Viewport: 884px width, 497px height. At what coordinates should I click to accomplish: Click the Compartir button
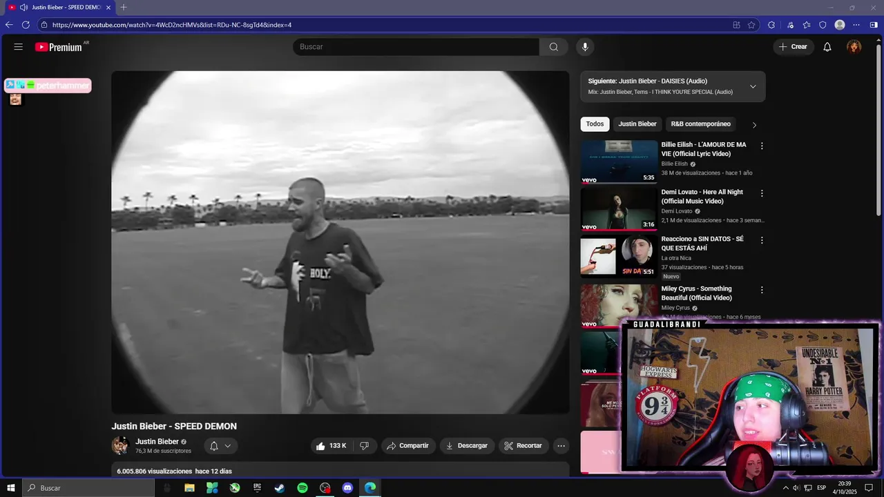coord(408,446)
